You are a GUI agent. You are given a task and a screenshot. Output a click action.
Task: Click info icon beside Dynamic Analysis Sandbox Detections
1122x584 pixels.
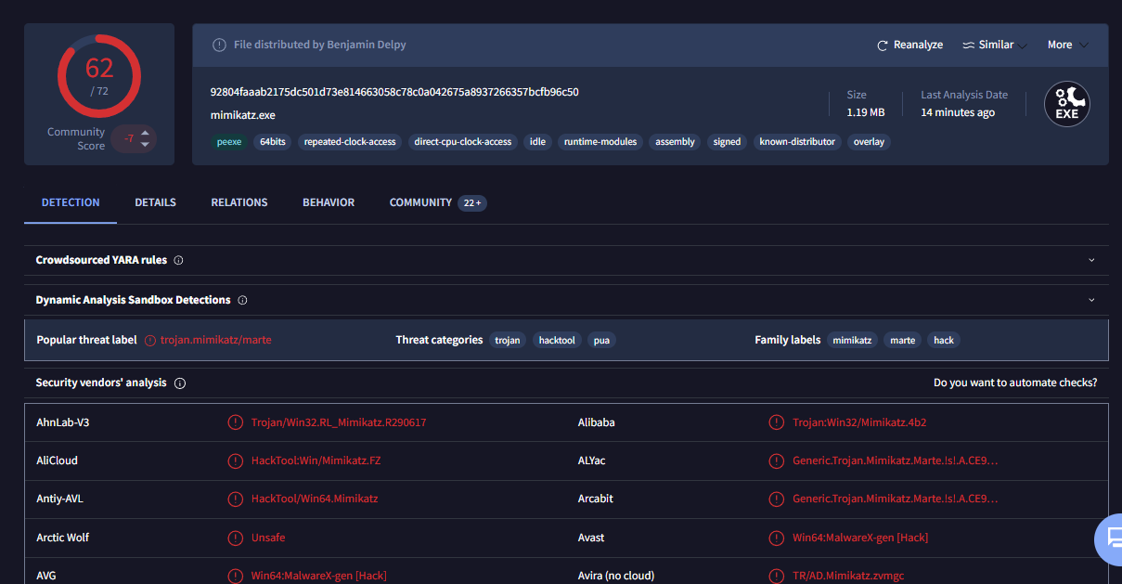[x=242, y=300]
